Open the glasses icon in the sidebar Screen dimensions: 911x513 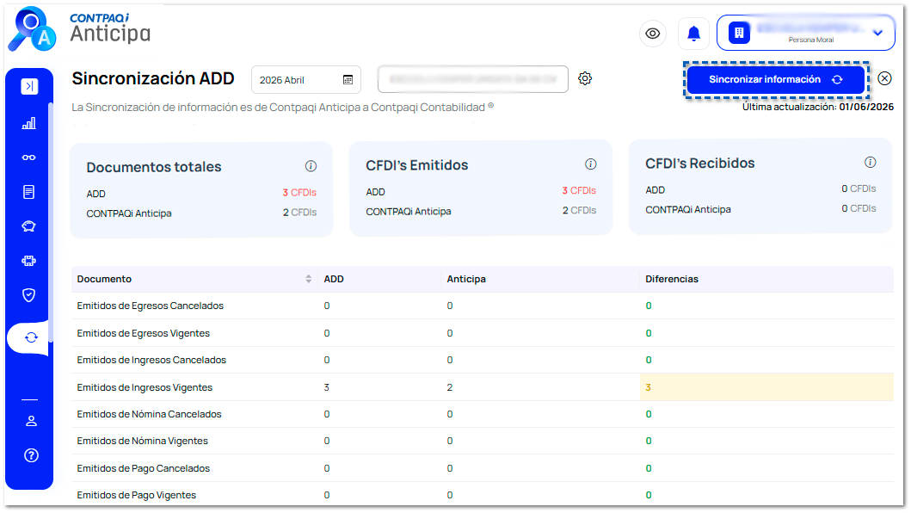pos(29,158)
